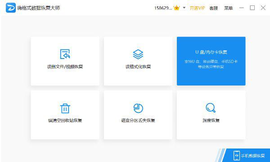Choose the 误格式化恢复 label
This screenshot has width=270, height=162.
[138, 67]
